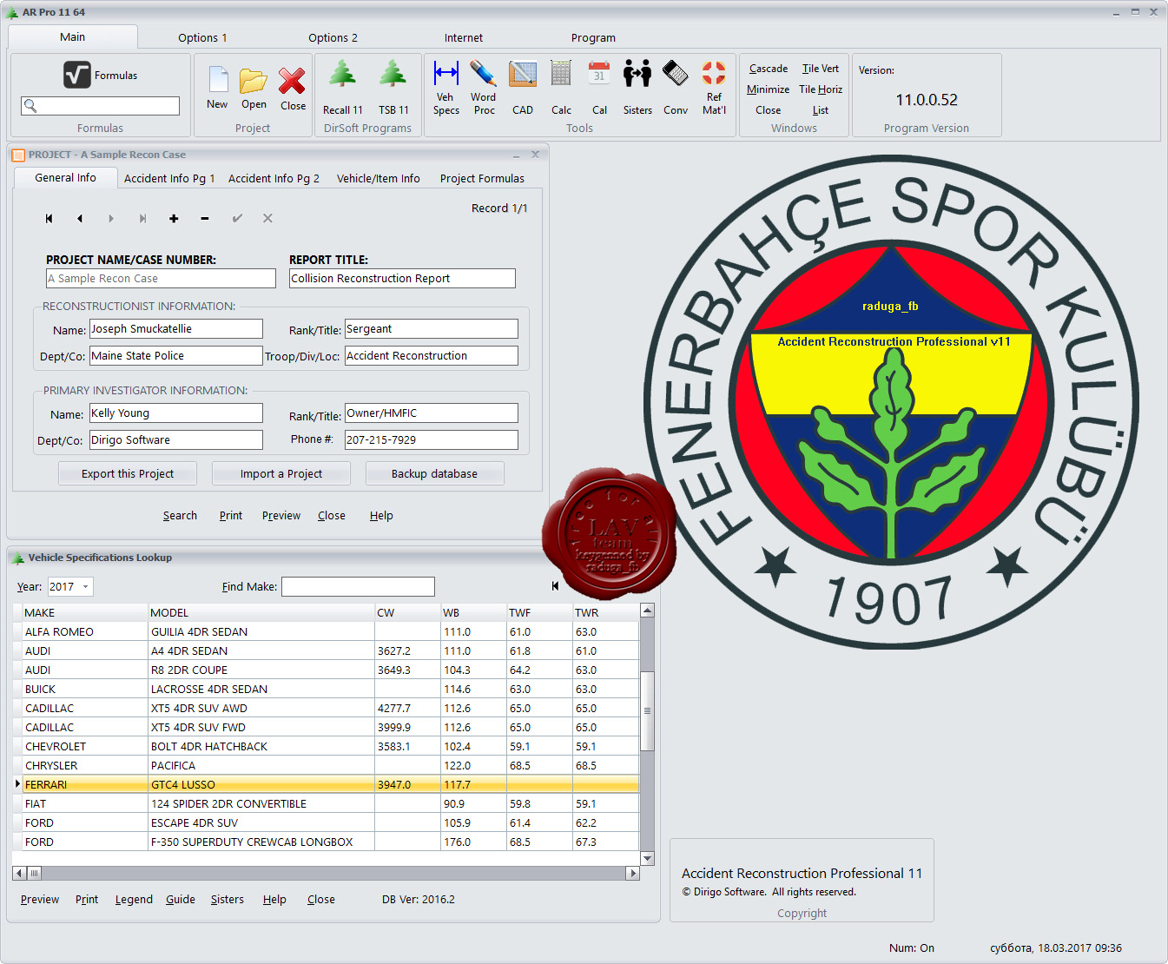Viewport: 1168px width, 964px height.
Task: Click Print link in project window
Action: 231,515
